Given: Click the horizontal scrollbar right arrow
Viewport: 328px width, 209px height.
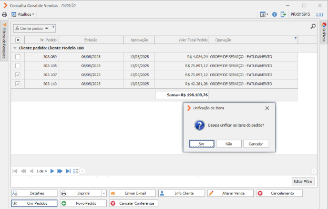Looking at the screenshot, I should point(314,171).
